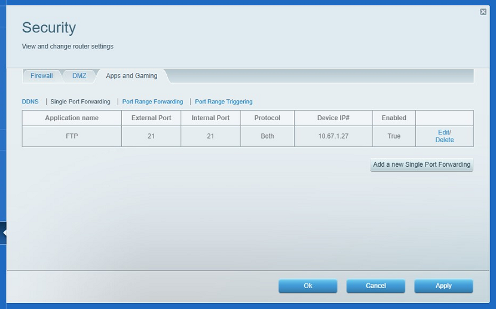This screenshot has height=309, width=496.
Task: Confirm settings with Ok button
Action: coord(308,286)
